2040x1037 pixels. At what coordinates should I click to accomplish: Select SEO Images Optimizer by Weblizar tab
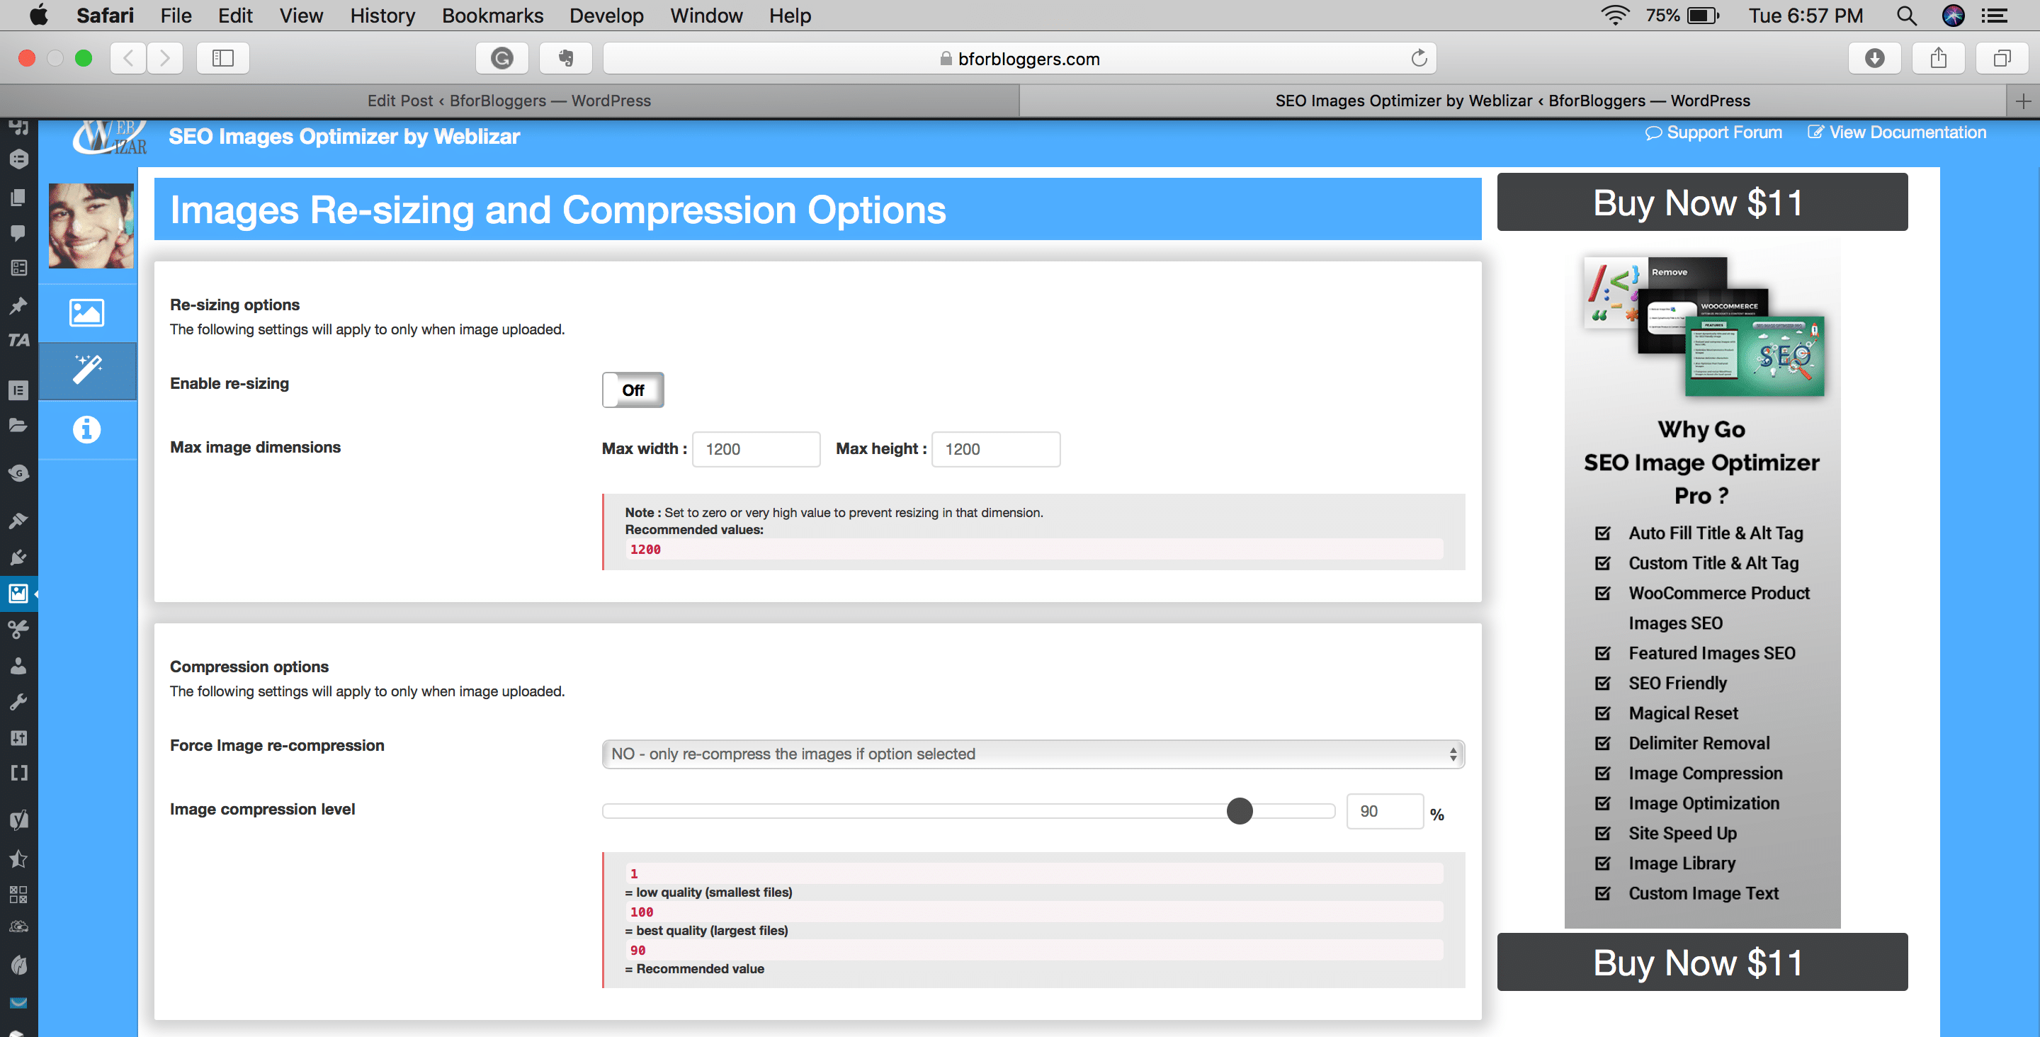click(1512, 101)
